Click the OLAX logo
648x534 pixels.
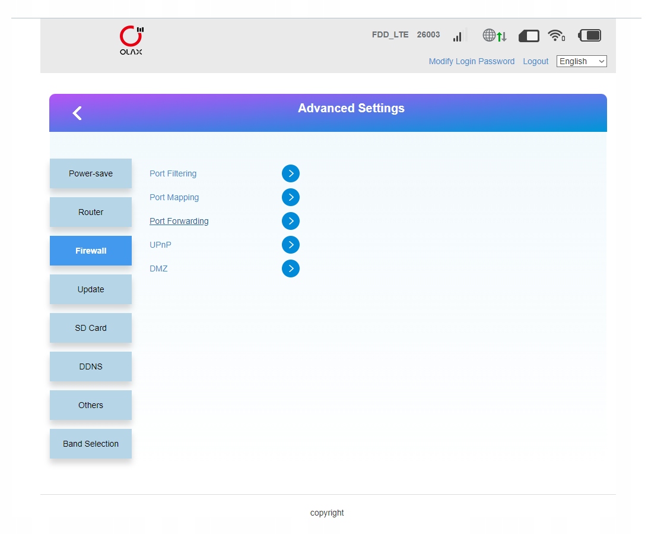pos(131,40)
